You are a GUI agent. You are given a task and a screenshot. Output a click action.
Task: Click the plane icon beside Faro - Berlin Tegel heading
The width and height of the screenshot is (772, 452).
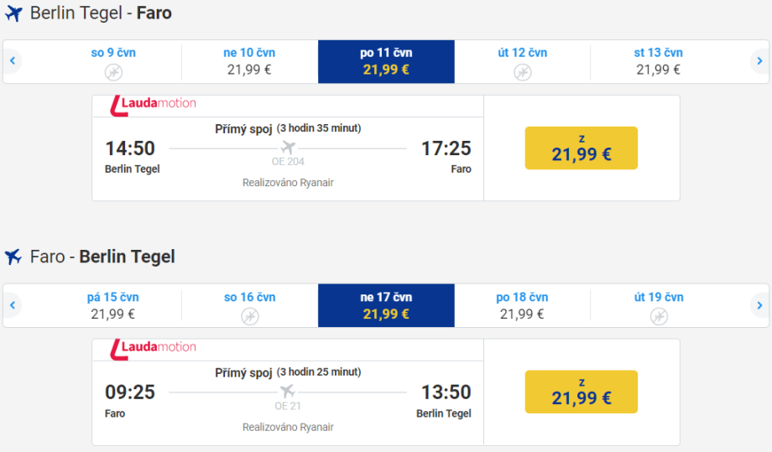click(13, 257)
